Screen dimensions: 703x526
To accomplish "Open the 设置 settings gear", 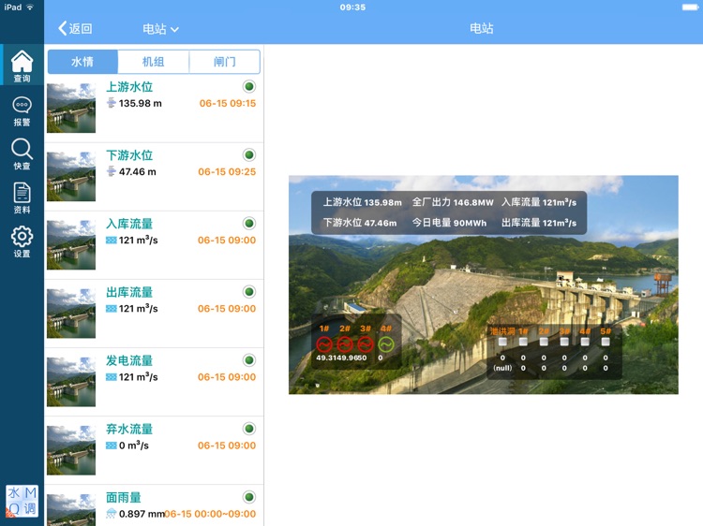I will point(22,241).
